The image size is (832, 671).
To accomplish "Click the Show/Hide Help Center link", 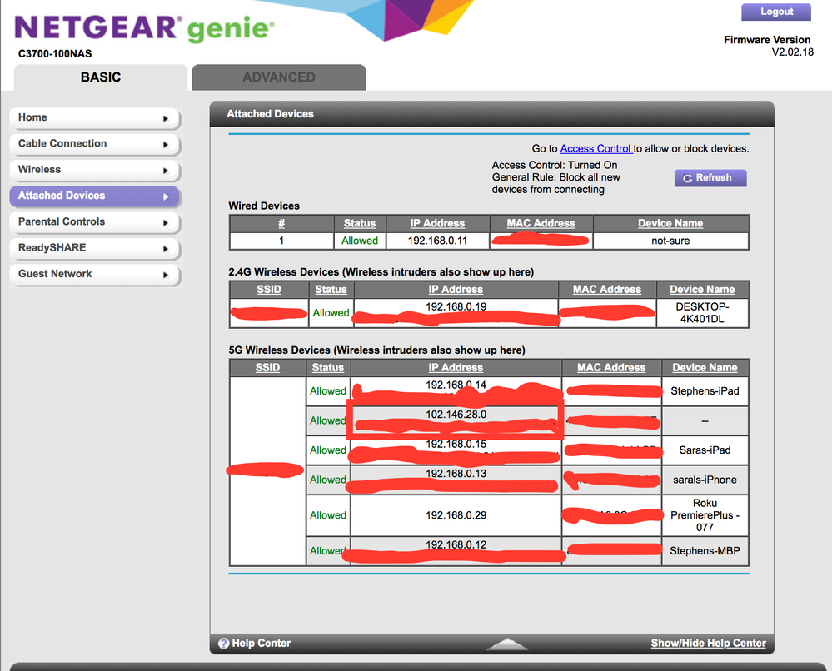I will tap(709, 643).
